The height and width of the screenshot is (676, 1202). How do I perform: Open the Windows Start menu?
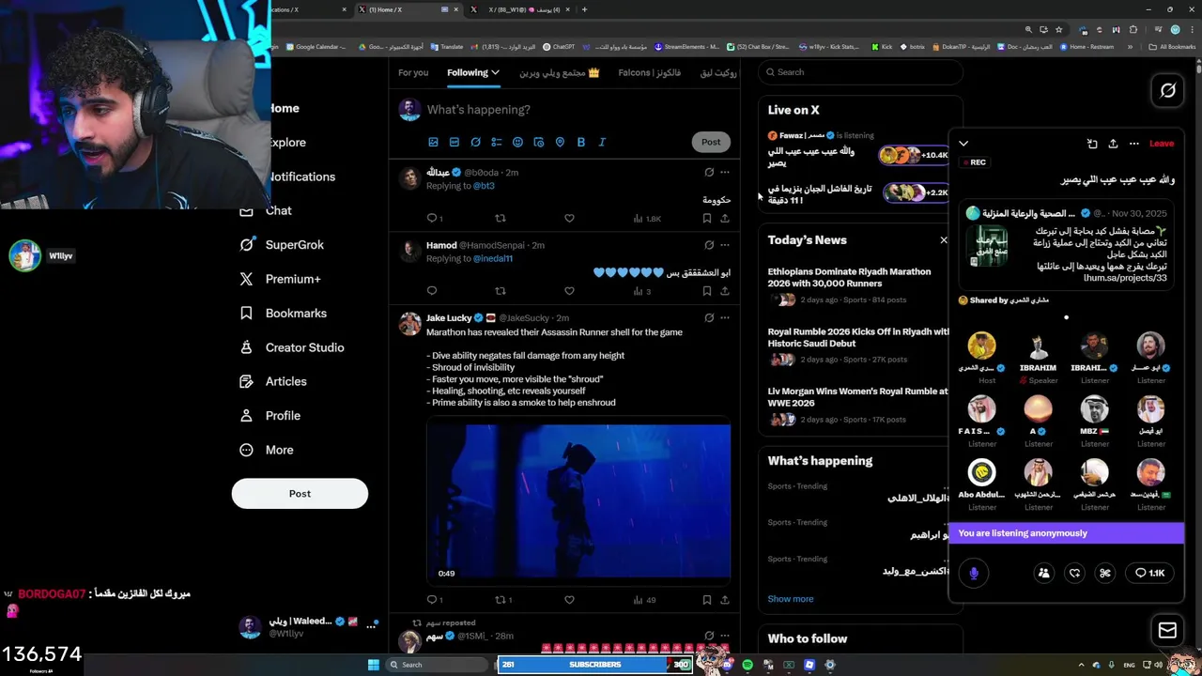pos(373,665)
